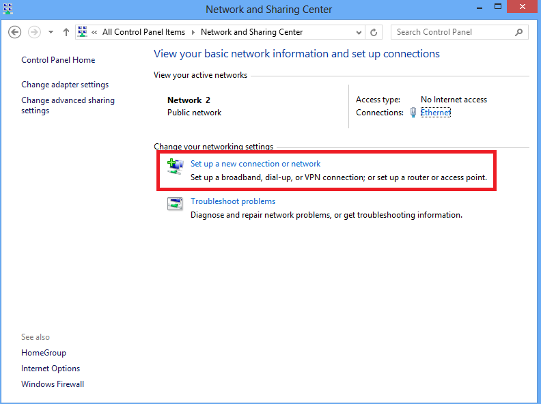The height and width of the screenshot is (404, 541).
Task: Open the recent locations dropdown arrow
Action: point(51,32)
